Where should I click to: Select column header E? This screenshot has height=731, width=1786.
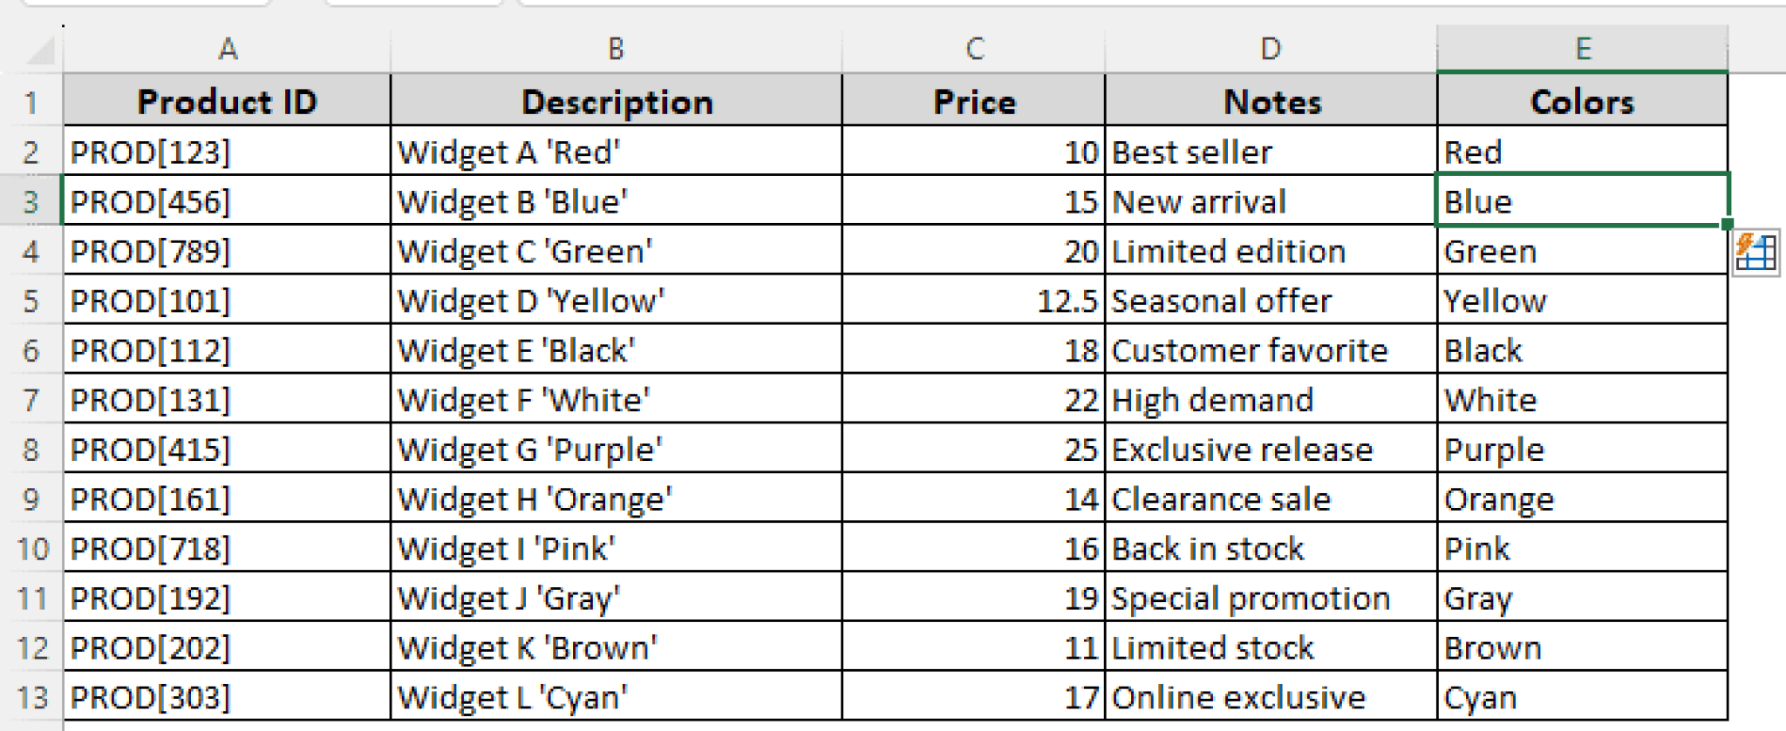pyautogui.click(x=1582, y=50)
